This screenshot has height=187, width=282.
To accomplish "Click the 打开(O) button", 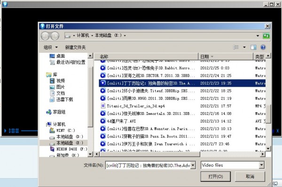I will click(x=215, y=176).
